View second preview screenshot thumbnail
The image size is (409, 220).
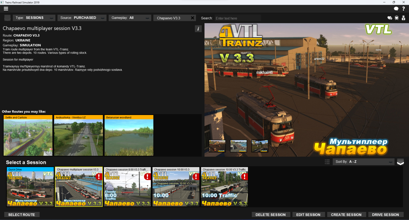239,146
